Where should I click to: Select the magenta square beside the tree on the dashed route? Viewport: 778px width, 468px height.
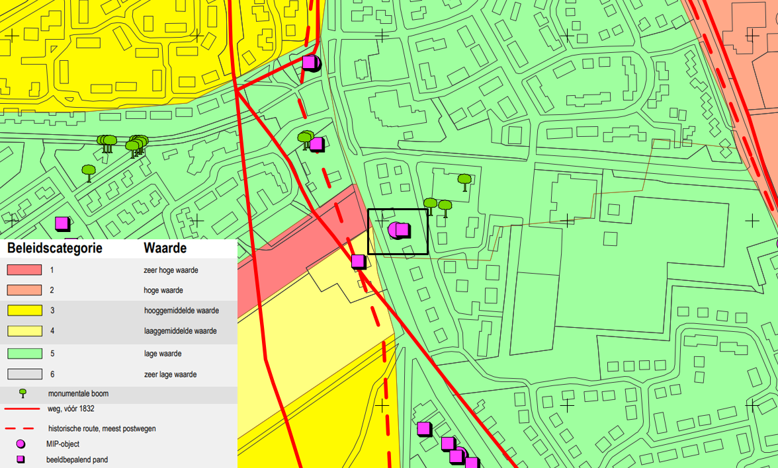pos(317,144)
